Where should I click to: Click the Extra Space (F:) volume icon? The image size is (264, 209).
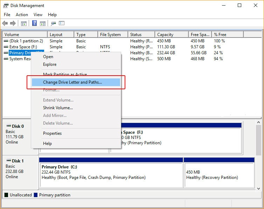(x=6, y=47)
